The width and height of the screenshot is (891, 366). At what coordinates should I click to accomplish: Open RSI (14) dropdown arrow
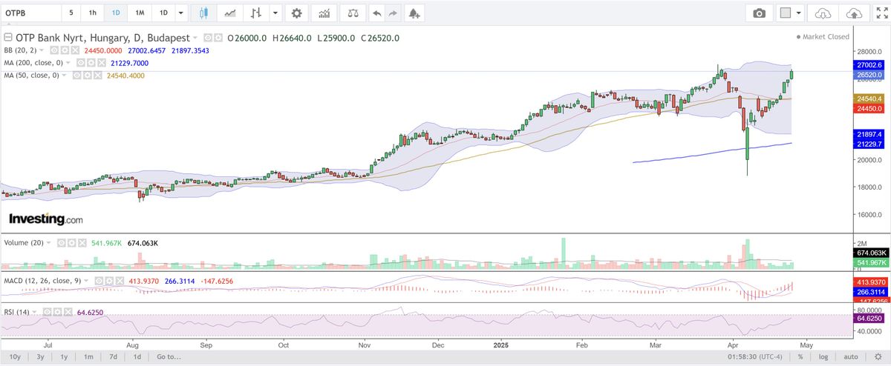(34, 312)
